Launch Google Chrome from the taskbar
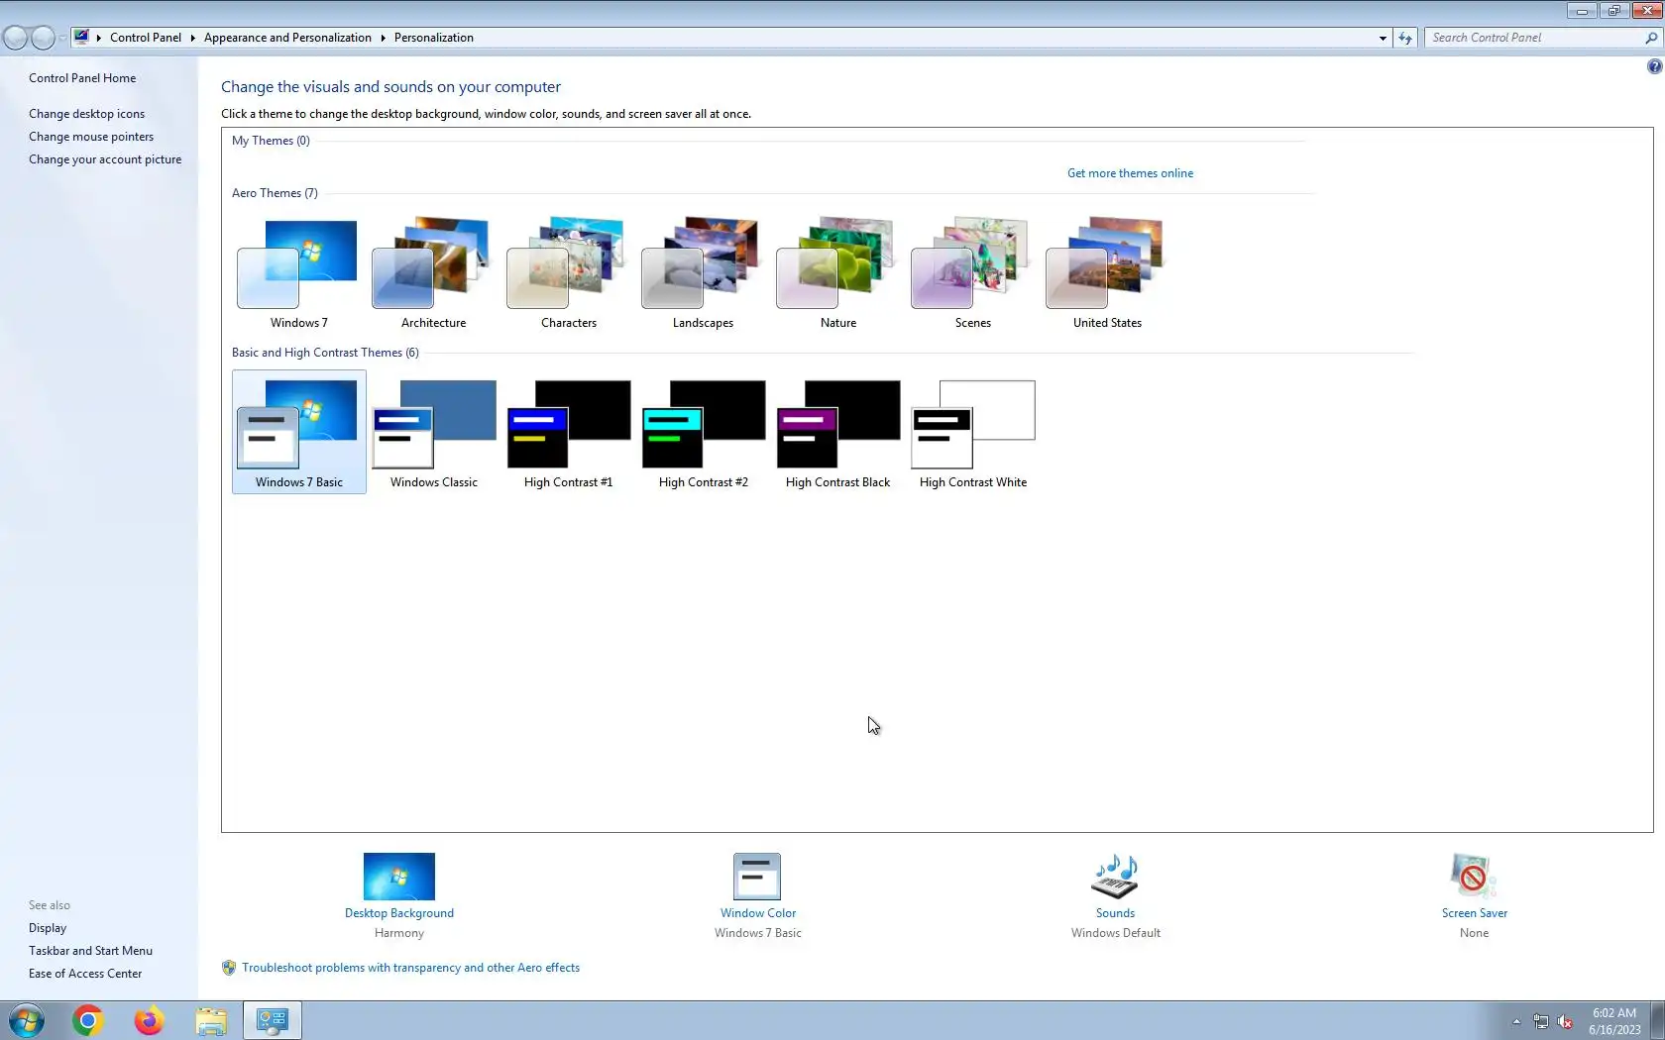 tap(87, 1020)
